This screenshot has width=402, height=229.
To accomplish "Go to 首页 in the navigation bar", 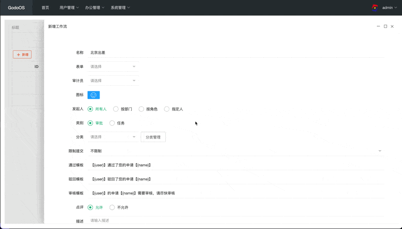I will click(45, 8).
